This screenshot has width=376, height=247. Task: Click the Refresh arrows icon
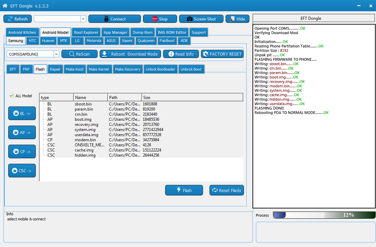(10, 19)
